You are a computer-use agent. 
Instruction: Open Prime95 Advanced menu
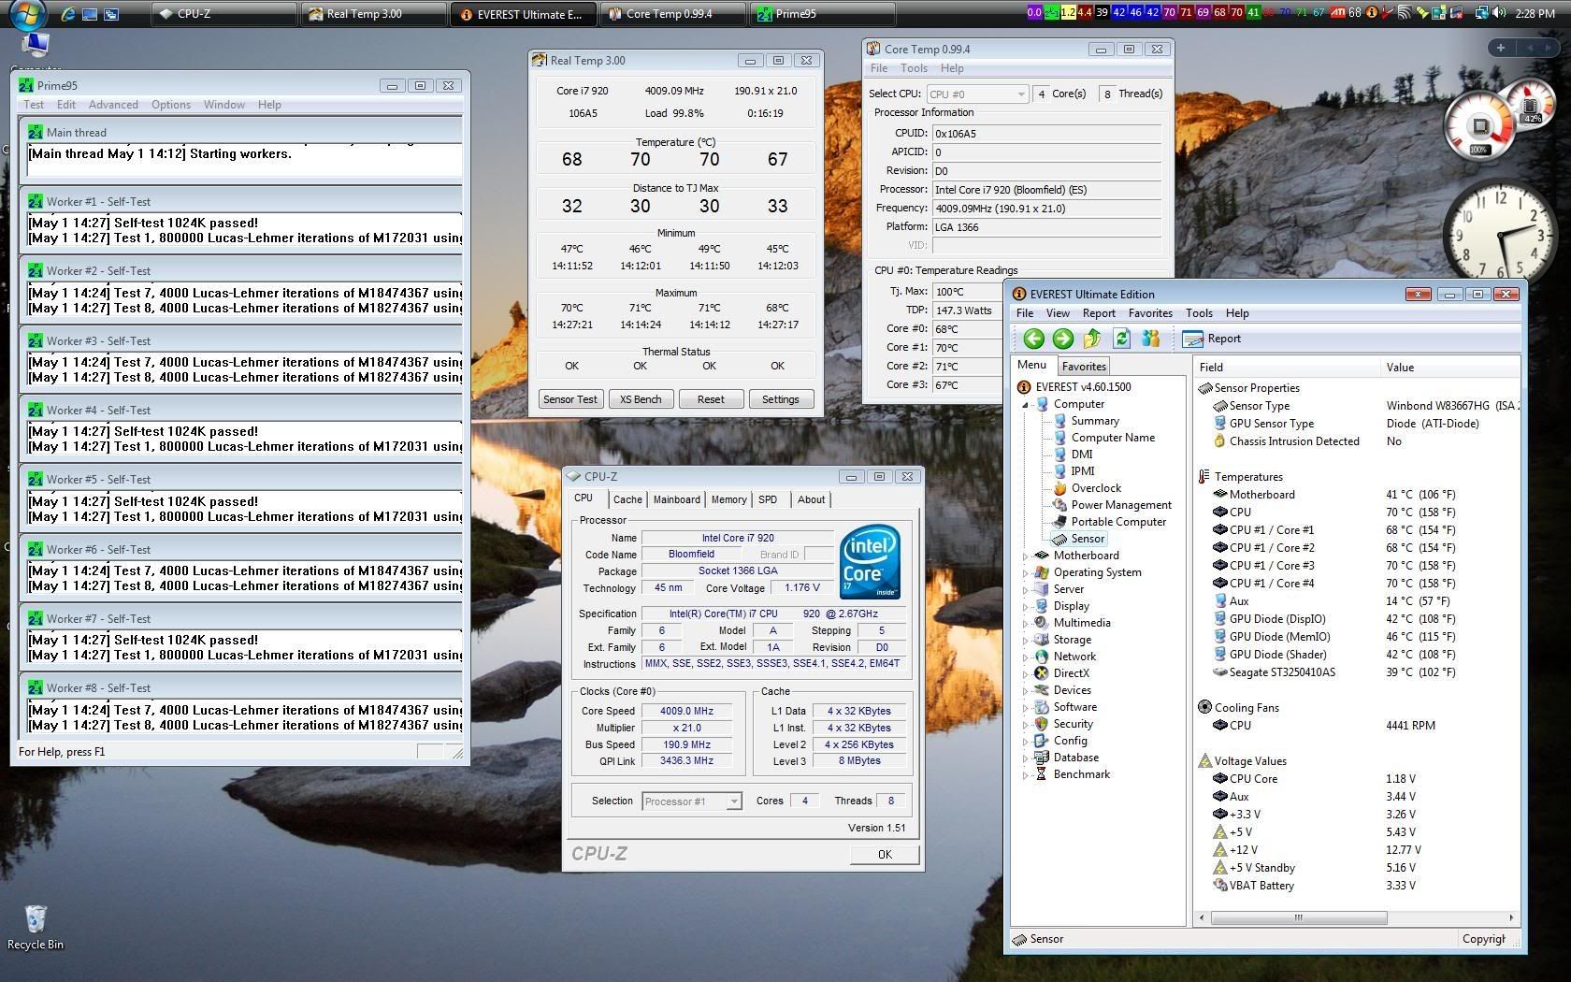click(113, 105)
